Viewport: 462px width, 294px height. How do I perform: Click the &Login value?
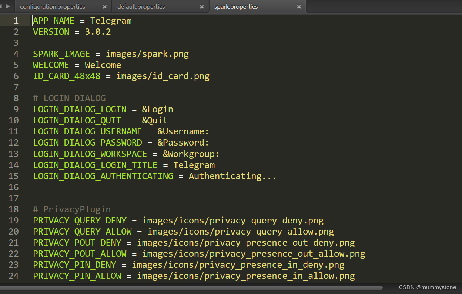point(158,109)
